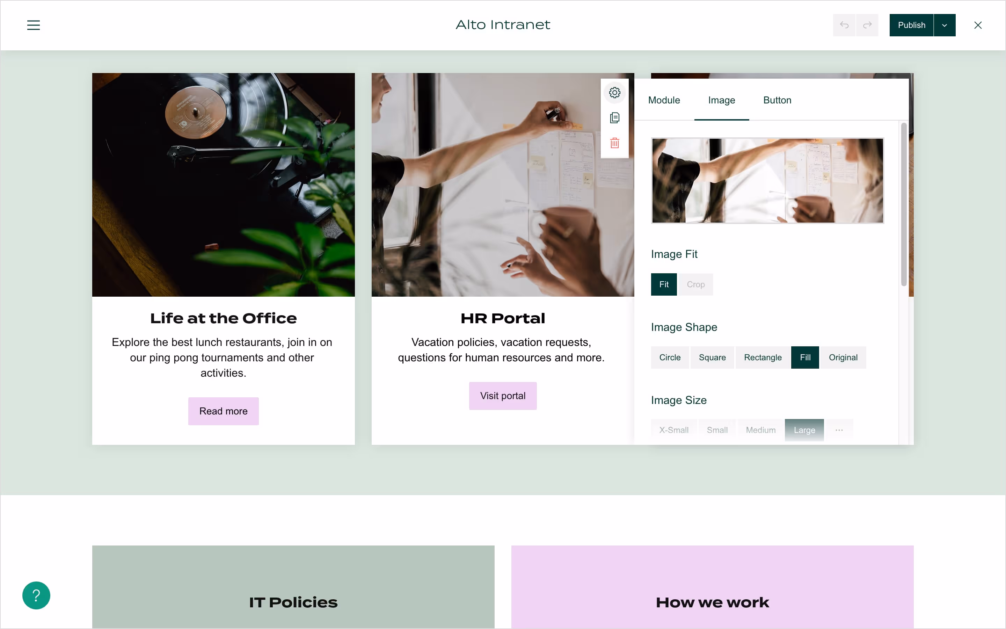
Task: Switch to the Module tab
Action: [x=664, y=100]
